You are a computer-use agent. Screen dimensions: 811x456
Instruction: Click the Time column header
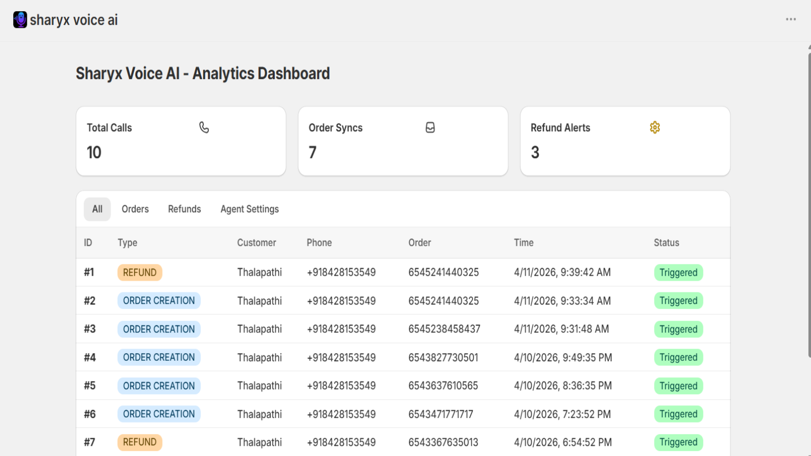tap(524, 243)
